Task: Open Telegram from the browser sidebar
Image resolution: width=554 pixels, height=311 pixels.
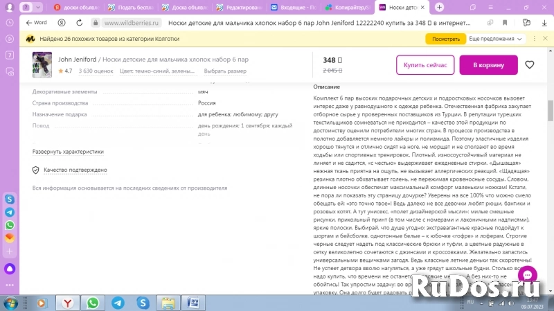Action: click(10, 212)
